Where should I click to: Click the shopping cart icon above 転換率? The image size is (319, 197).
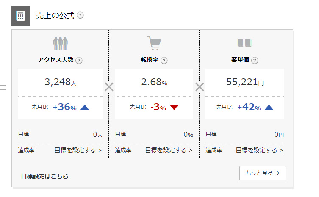(154, 43)
